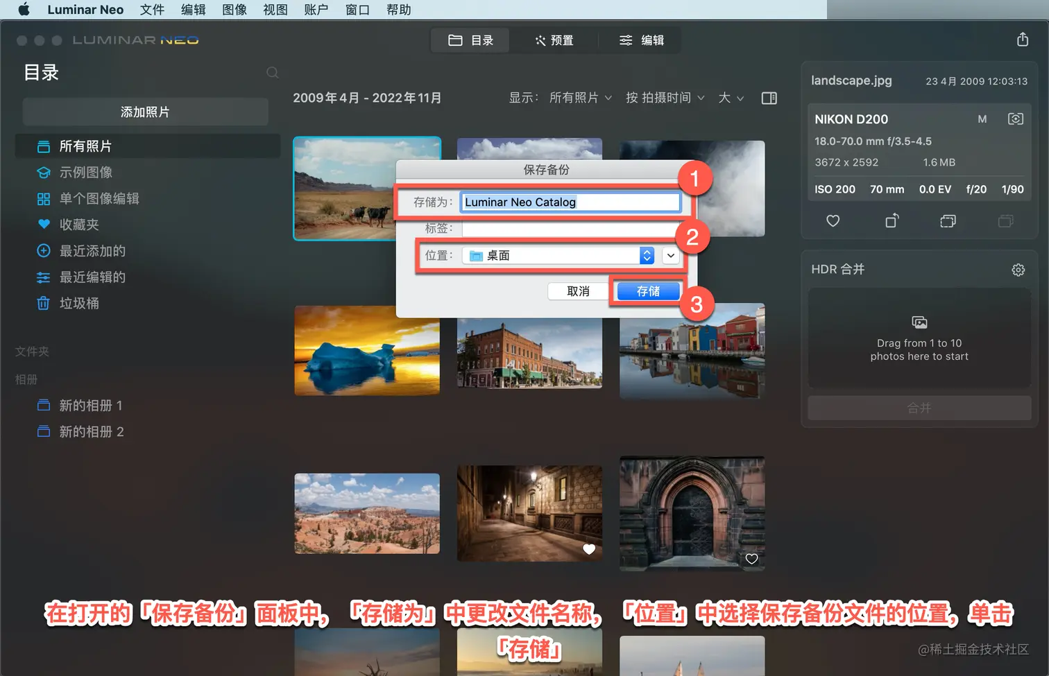The width and height of the screenshot is (1049, 676).
Task: Expand the 按 拍摄时间 sort dropdown
Action: 665,98
